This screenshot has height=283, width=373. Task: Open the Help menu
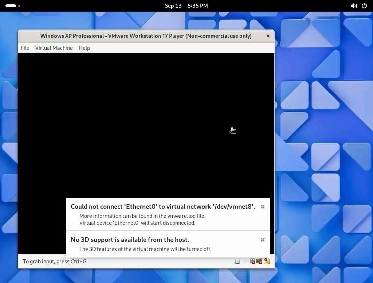coord(84,48)
